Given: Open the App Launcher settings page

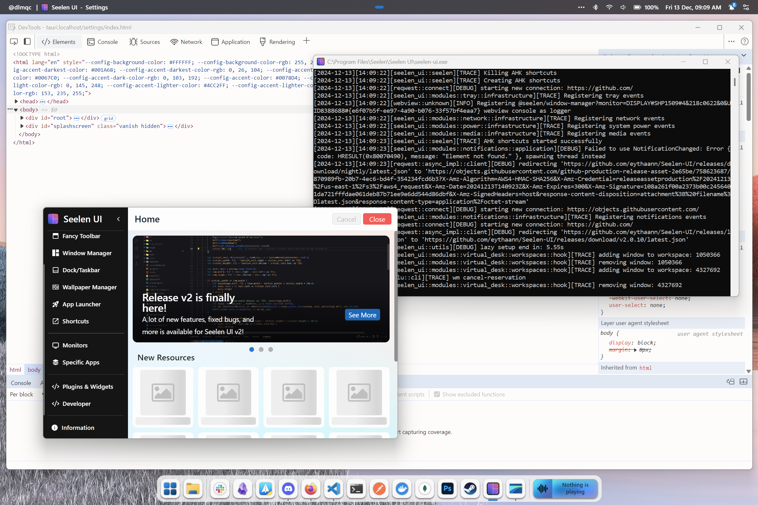Looking at the screenshot, I should click(81, 304).
